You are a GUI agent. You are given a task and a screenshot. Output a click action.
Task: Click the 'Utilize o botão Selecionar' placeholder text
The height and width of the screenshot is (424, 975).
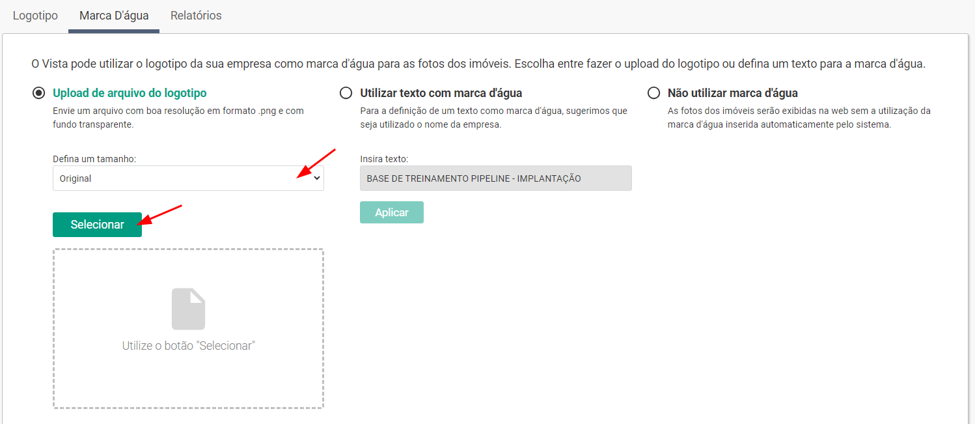188,346
